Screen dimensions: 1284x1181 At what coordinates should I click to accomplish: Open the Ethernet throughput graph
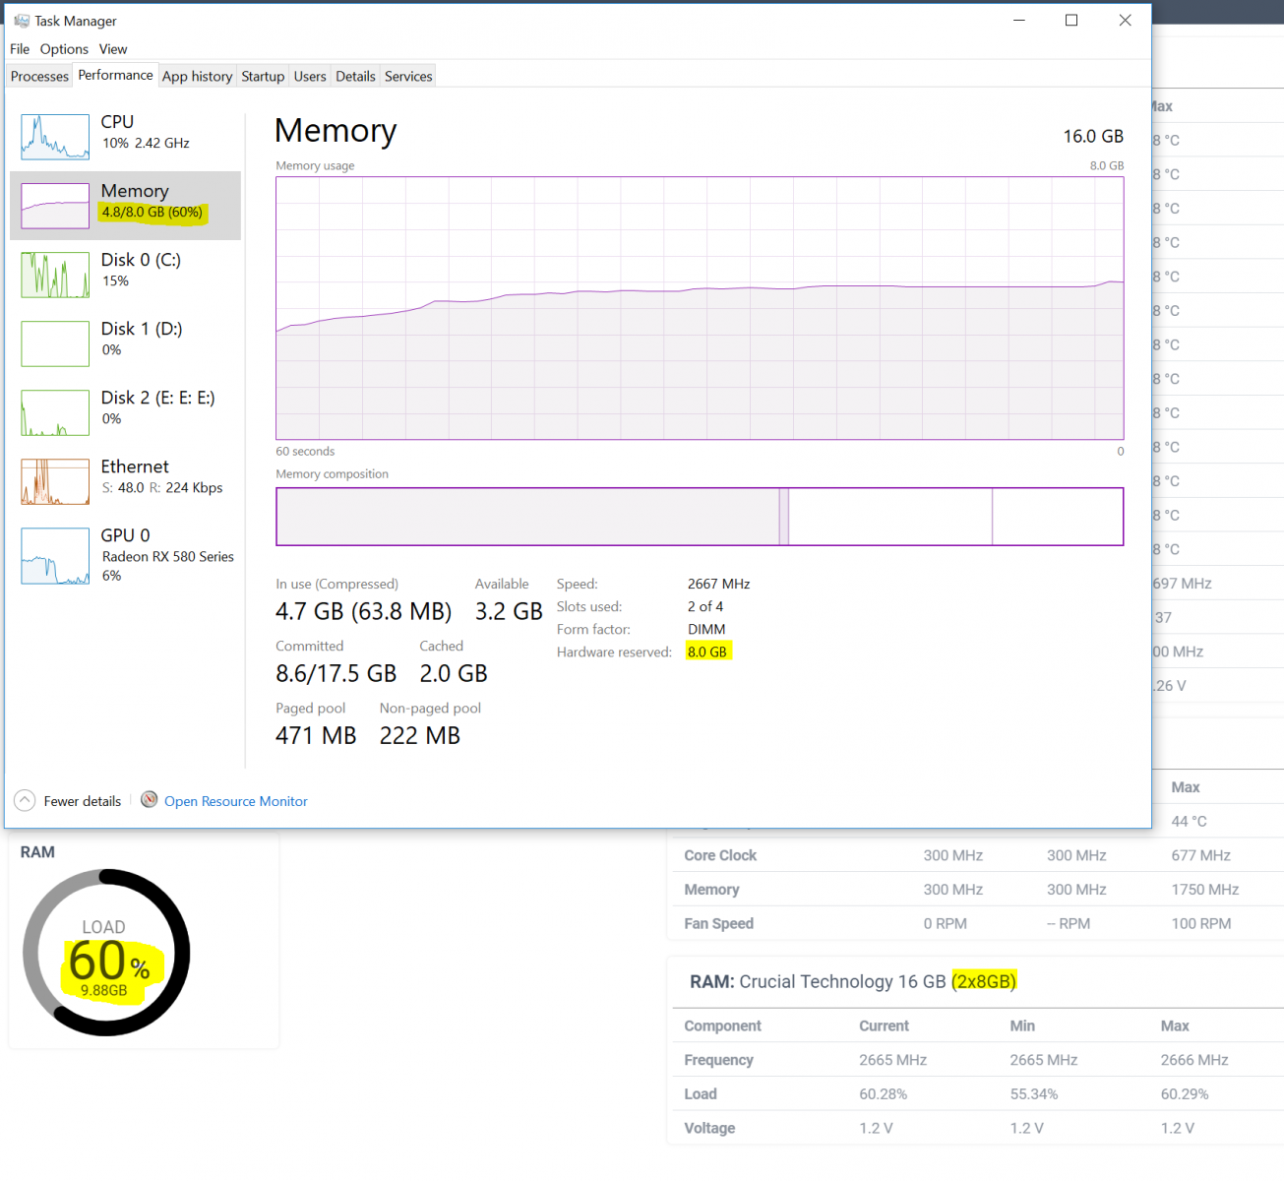tap(55, 481)
